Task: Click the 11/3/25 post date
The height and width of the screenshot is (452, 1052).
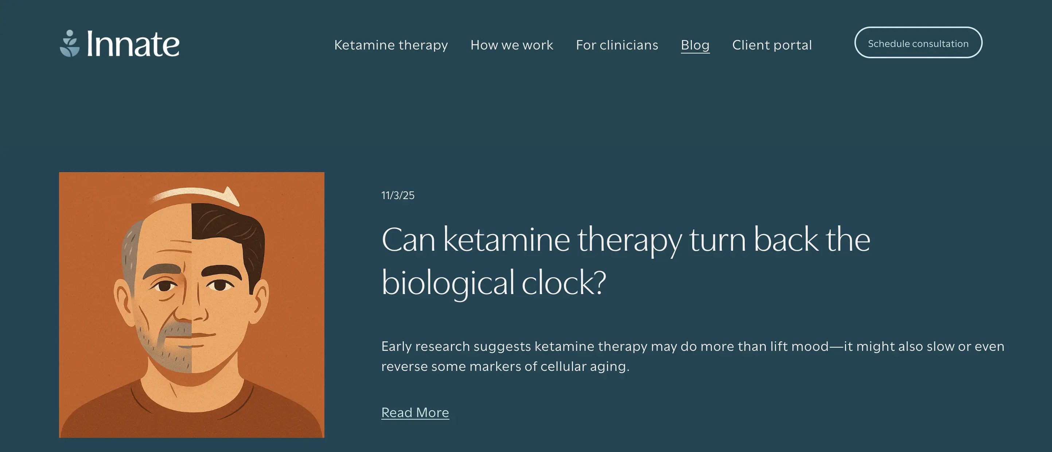Action: point(398,196)
